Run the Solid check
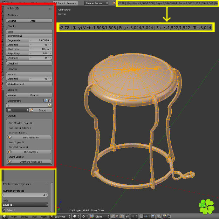 [x=29, y=32]
